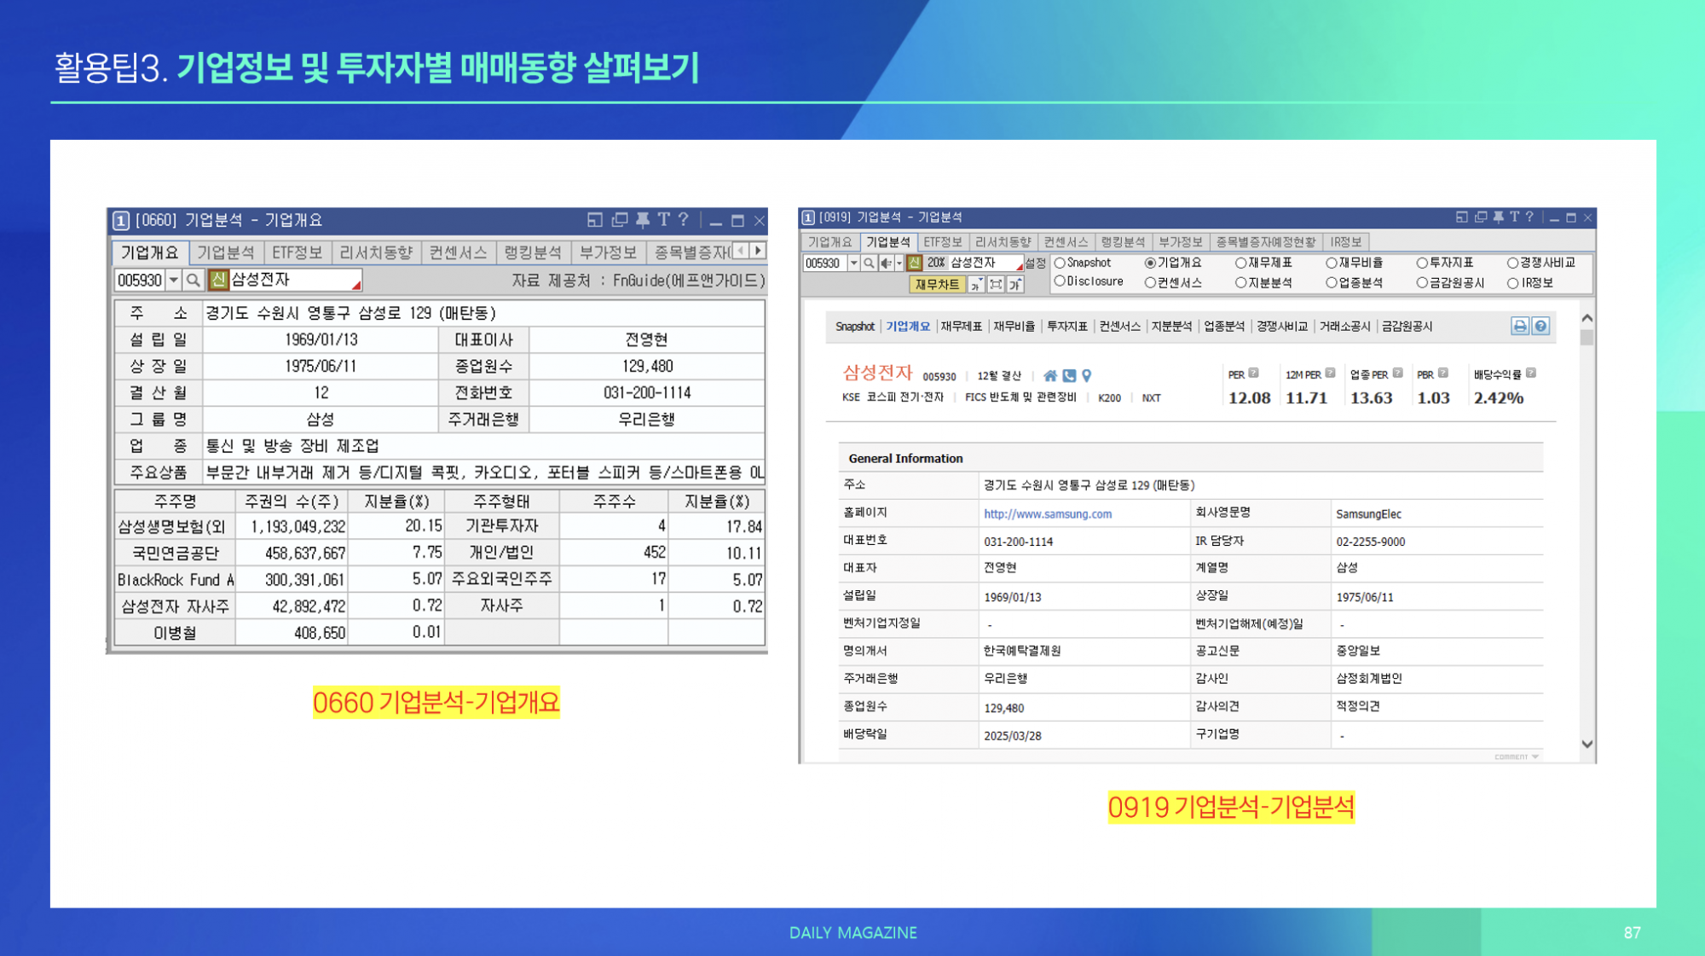The image size is (1705, 956).
Task: Open the http://www.samsung.com hyperlink
Action: pos(1047,513)
